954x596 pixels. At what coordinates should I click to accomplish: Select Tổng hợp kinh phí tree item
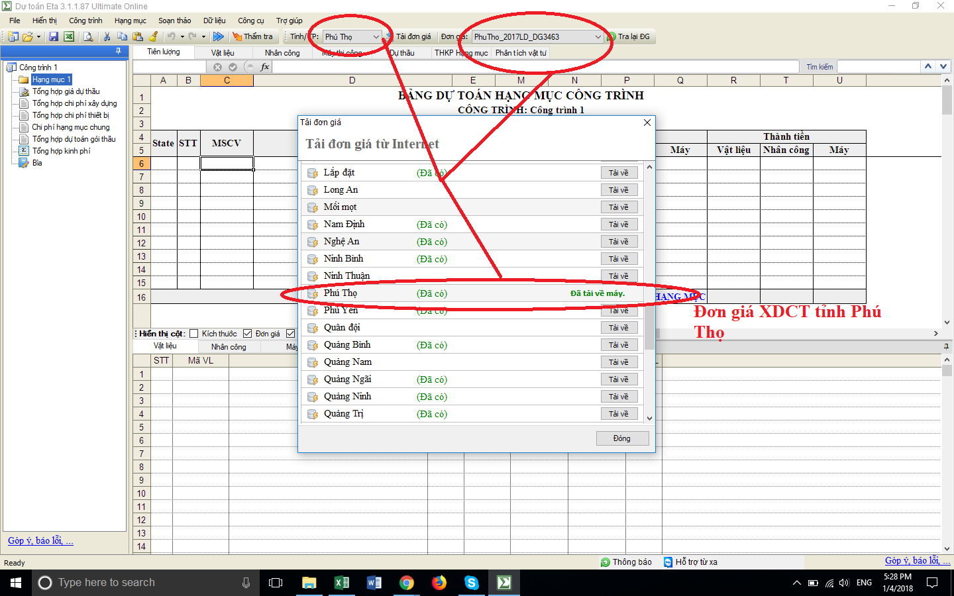pos(61,151)
